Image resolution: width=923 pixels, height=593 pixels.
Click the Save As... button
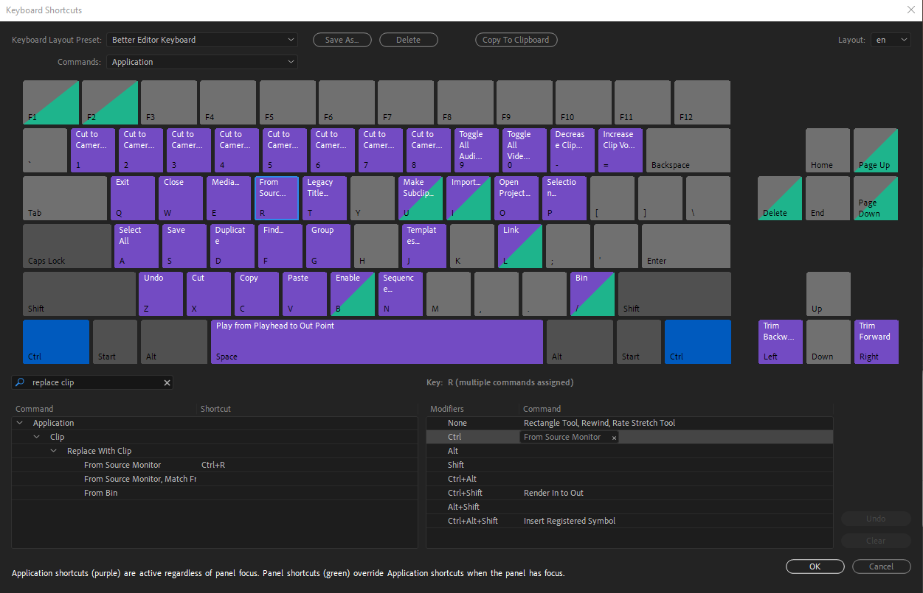pos(342,40)
